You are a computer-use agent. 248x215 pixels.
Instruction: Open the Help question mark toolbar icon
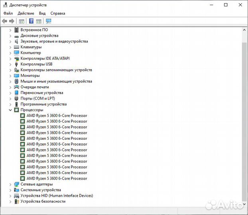(31, 21)
